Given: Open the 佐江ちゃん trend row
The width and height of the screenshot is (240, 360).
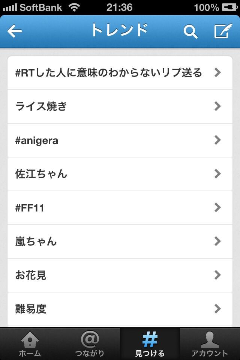Looking at the screenshot, I should (120, 174).
